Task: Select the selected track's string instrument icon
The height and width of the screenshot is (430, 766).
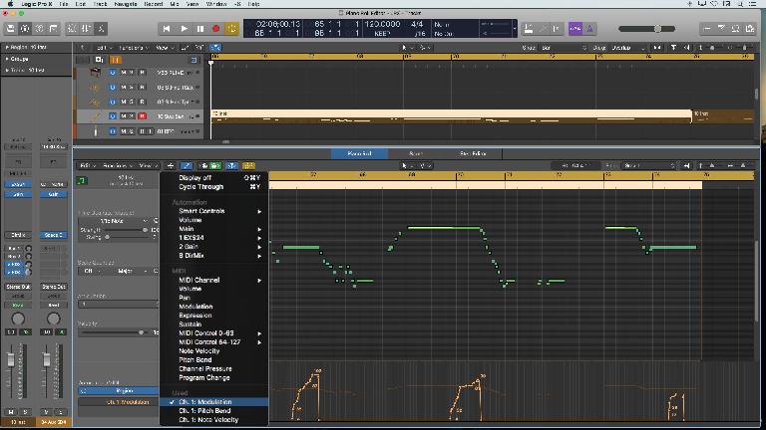Action: tap(95, 116)
